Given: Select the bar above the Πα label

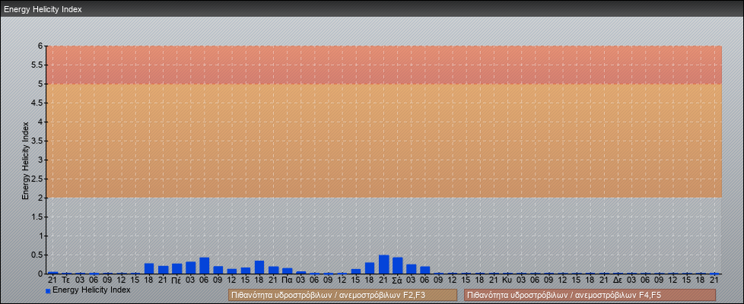Looking at the screenshot, I should [287, 271].
